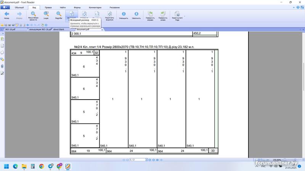Switch to the about:blank tab
This screenshot has height=171, width=305.
tap(59, 30)
